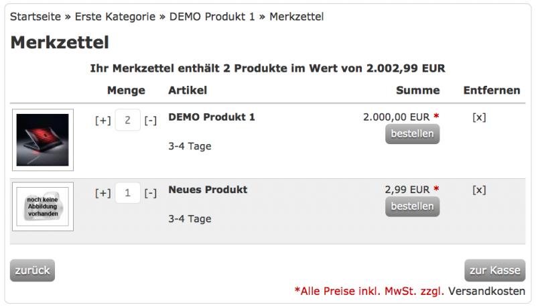Image resolution: width=536 pixels, height=307 pixels.
Task: Remove Neues Produkt from Merkzettel
Action: click(479, 190)
